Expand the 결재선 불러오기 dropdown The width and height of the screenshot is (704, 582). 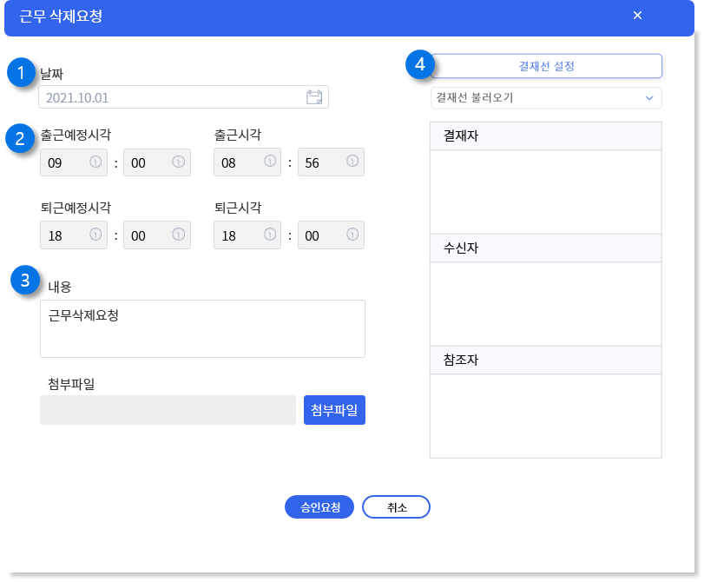546,98
